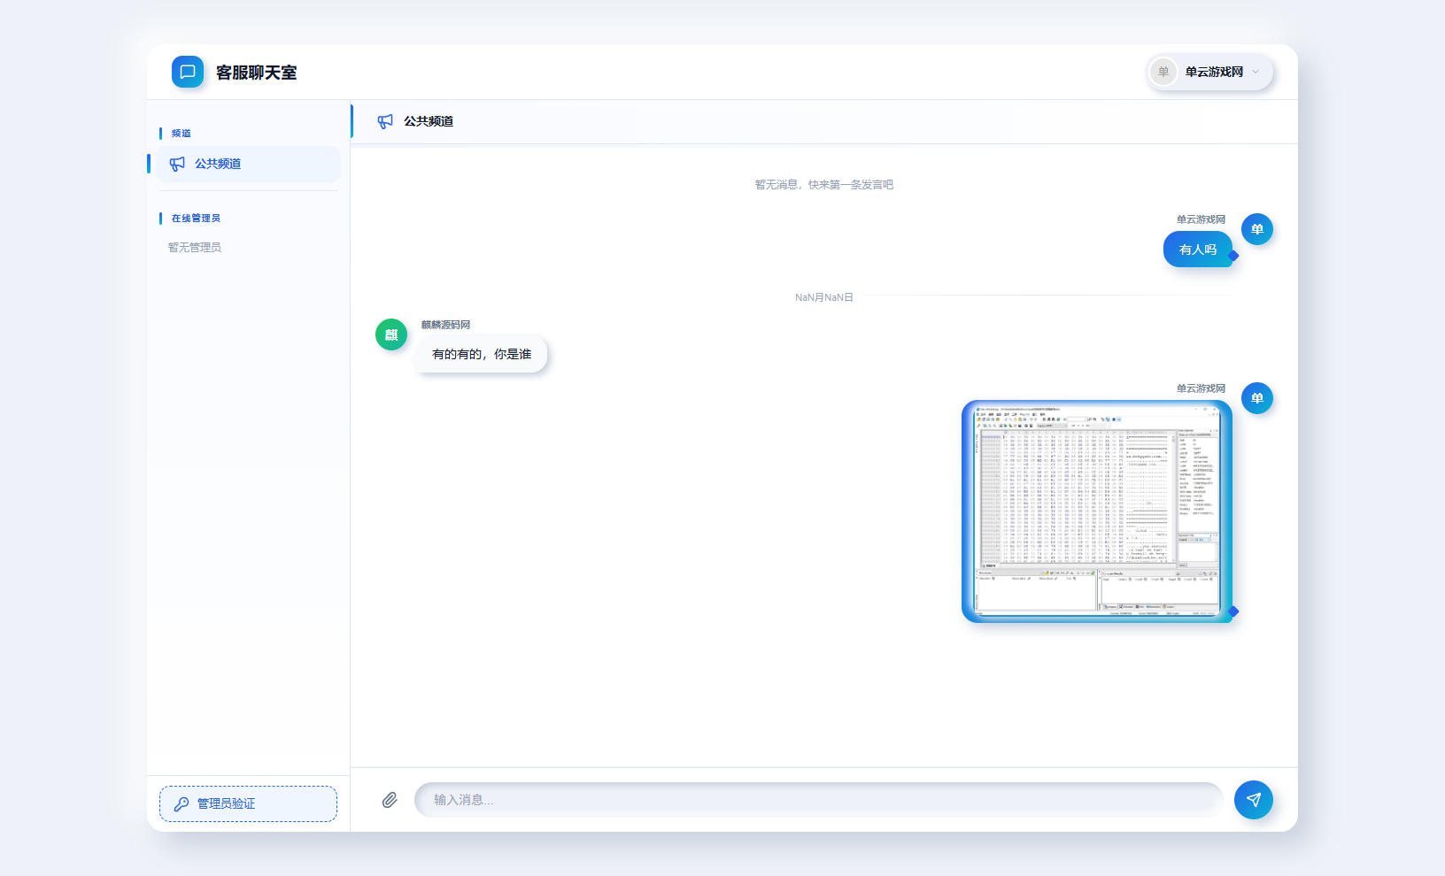Click the 在线管理员 section label
This screenshot has height=876, width=1445.
[196, 218]
